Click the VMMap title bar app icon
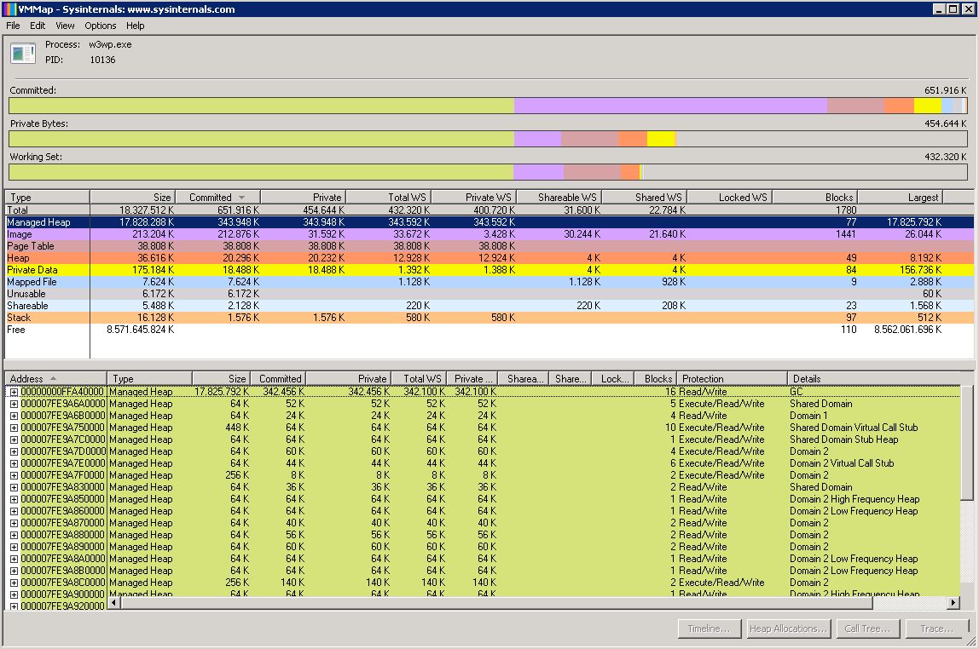 [10, 9]
